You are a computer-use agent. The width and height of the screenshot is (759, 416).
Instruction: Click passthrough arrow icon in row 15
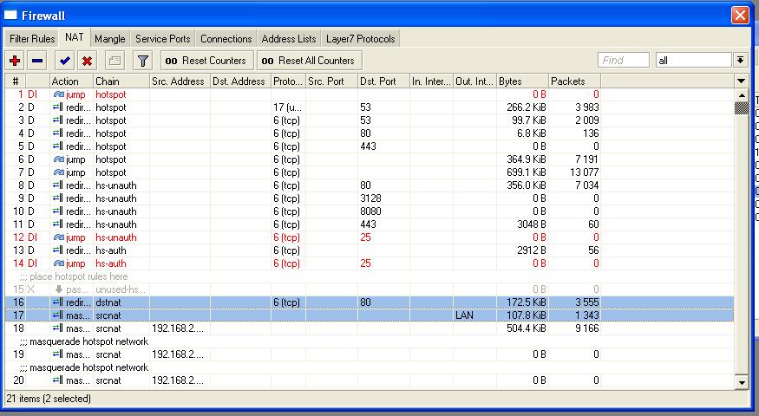pyautogui.click(x=59, y=289)
